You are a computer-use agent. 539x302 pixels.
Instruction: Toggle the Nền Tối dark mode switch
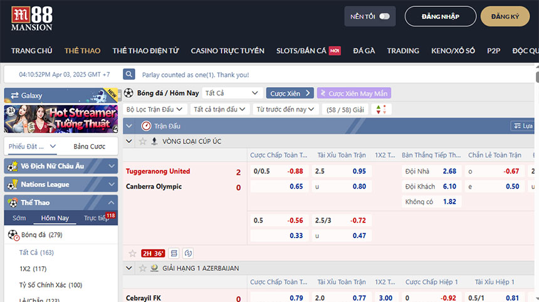(x=384, y=16)
